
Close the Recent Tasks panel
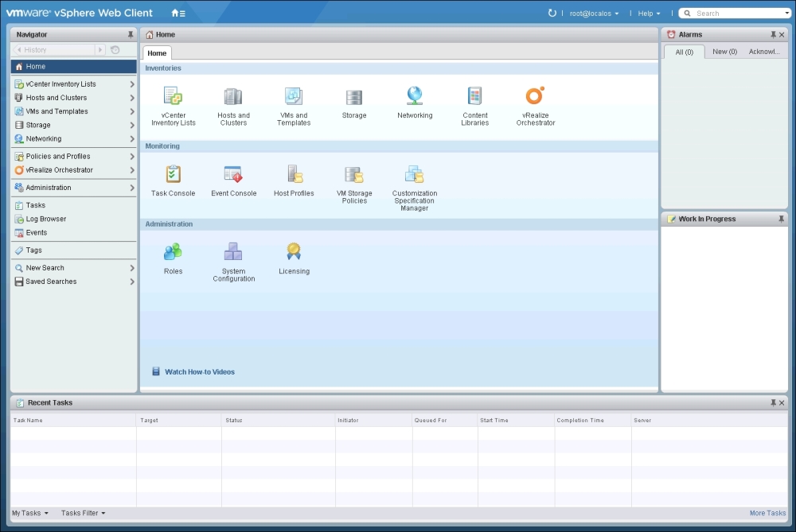point(782,402)
